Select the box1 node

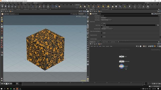(x=122, y=56)
